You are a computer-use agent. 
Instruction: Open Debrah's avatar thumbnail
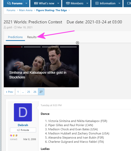(x=23, y=112)
